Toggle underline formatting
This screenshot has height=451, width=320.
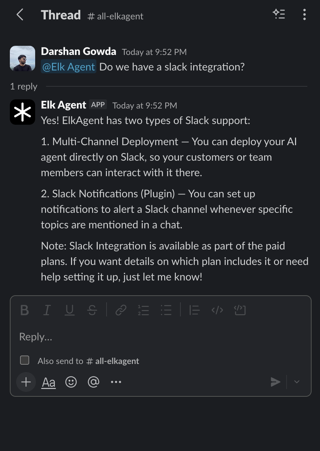[70, 310]
